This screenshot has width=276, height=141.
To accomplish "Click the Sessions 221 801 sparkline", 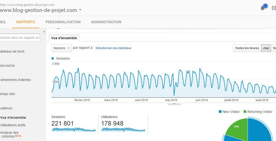I will [74, 130].
